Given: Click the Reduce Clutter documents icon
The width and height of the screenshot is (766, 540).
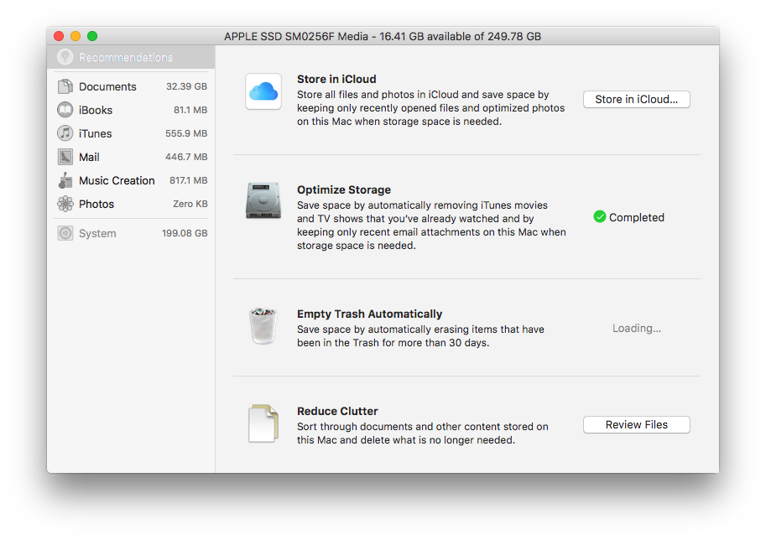Looking at the screenshot, I should (x=263, y=423).
